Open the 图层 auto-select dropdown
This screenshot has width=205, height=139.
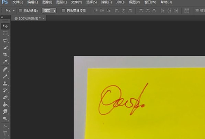pos(49,11)
